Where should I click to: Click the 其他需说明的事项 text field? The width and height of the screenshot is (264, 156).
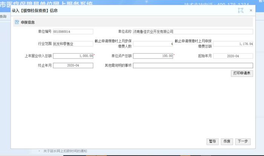tap(193, 65)
